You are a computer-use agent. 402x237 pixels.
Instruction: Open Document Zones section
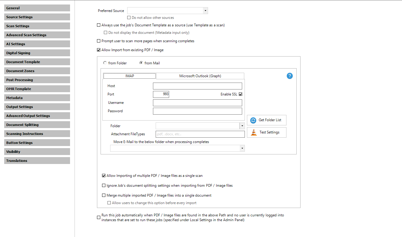(x=37, y=71)
